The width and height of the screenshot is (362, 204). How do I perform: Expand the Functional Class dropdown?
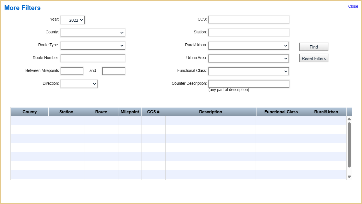[248, 71]
